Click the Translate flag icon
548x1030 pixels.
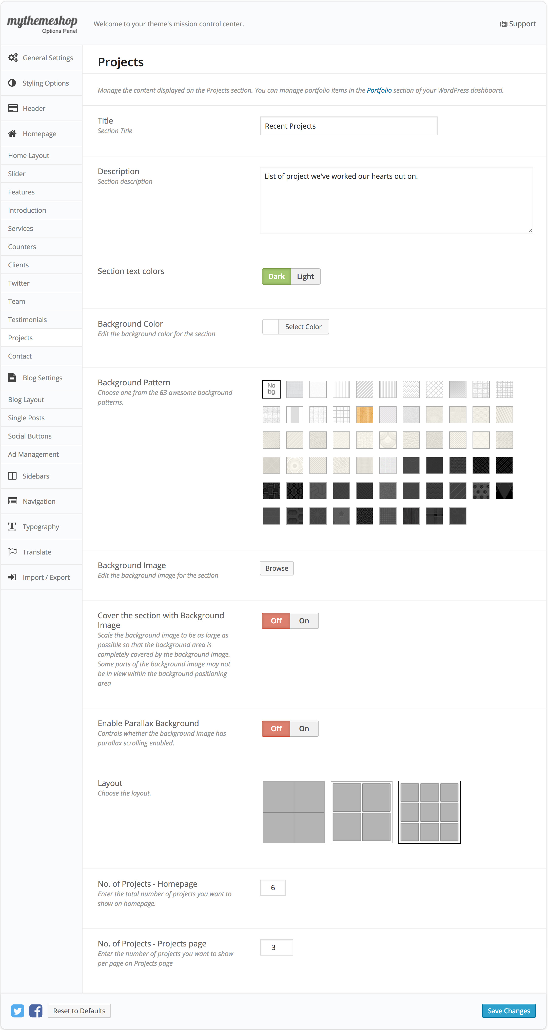tap(12, 552)
